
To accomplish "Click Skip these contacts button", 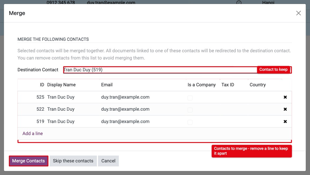I will pyautogui.click(x=73, y=161).
